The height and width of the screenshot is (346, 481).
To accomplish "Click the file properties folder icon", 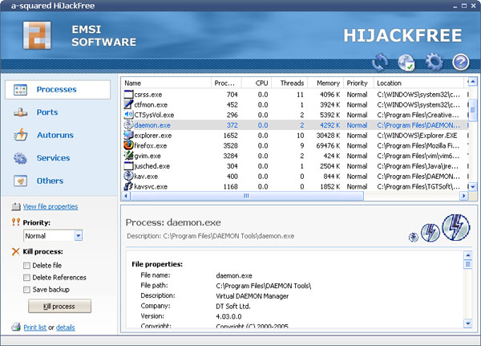I will [16, 206].
